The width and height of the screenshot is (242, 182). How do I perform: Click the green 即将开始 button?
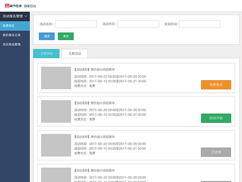(216, 118)
